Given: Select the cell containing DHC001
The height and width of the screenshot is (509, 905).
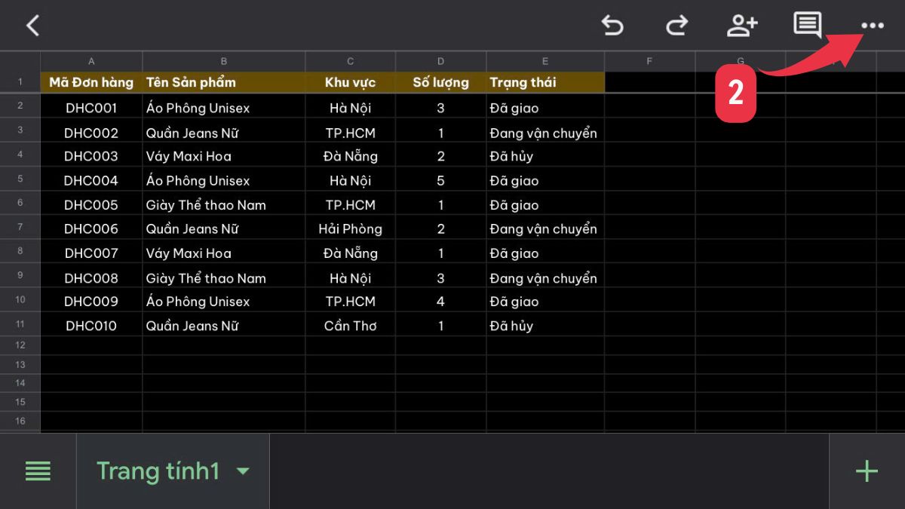Looking at the screenshot, I should click(x=91, y=107).
